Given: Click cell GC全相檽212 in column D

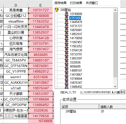Looking at the screenshot, I should point(16,16).
